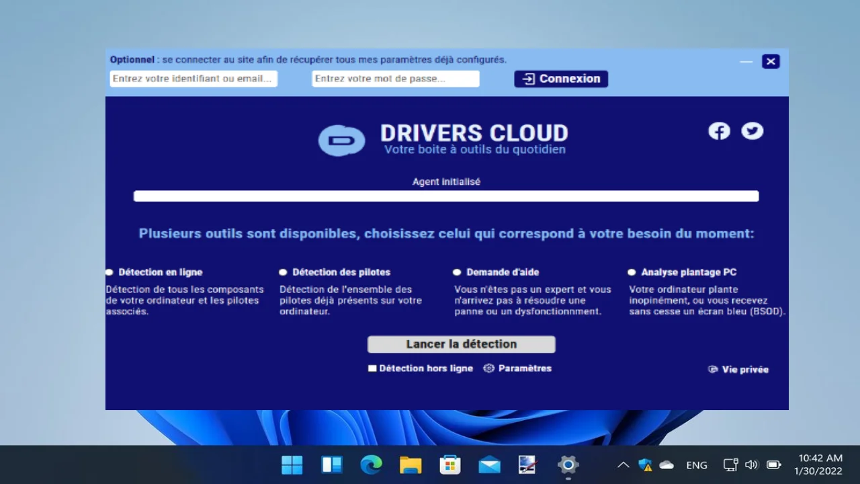
Task: Open the Paramètres link
Action: [x=525, y=368]
